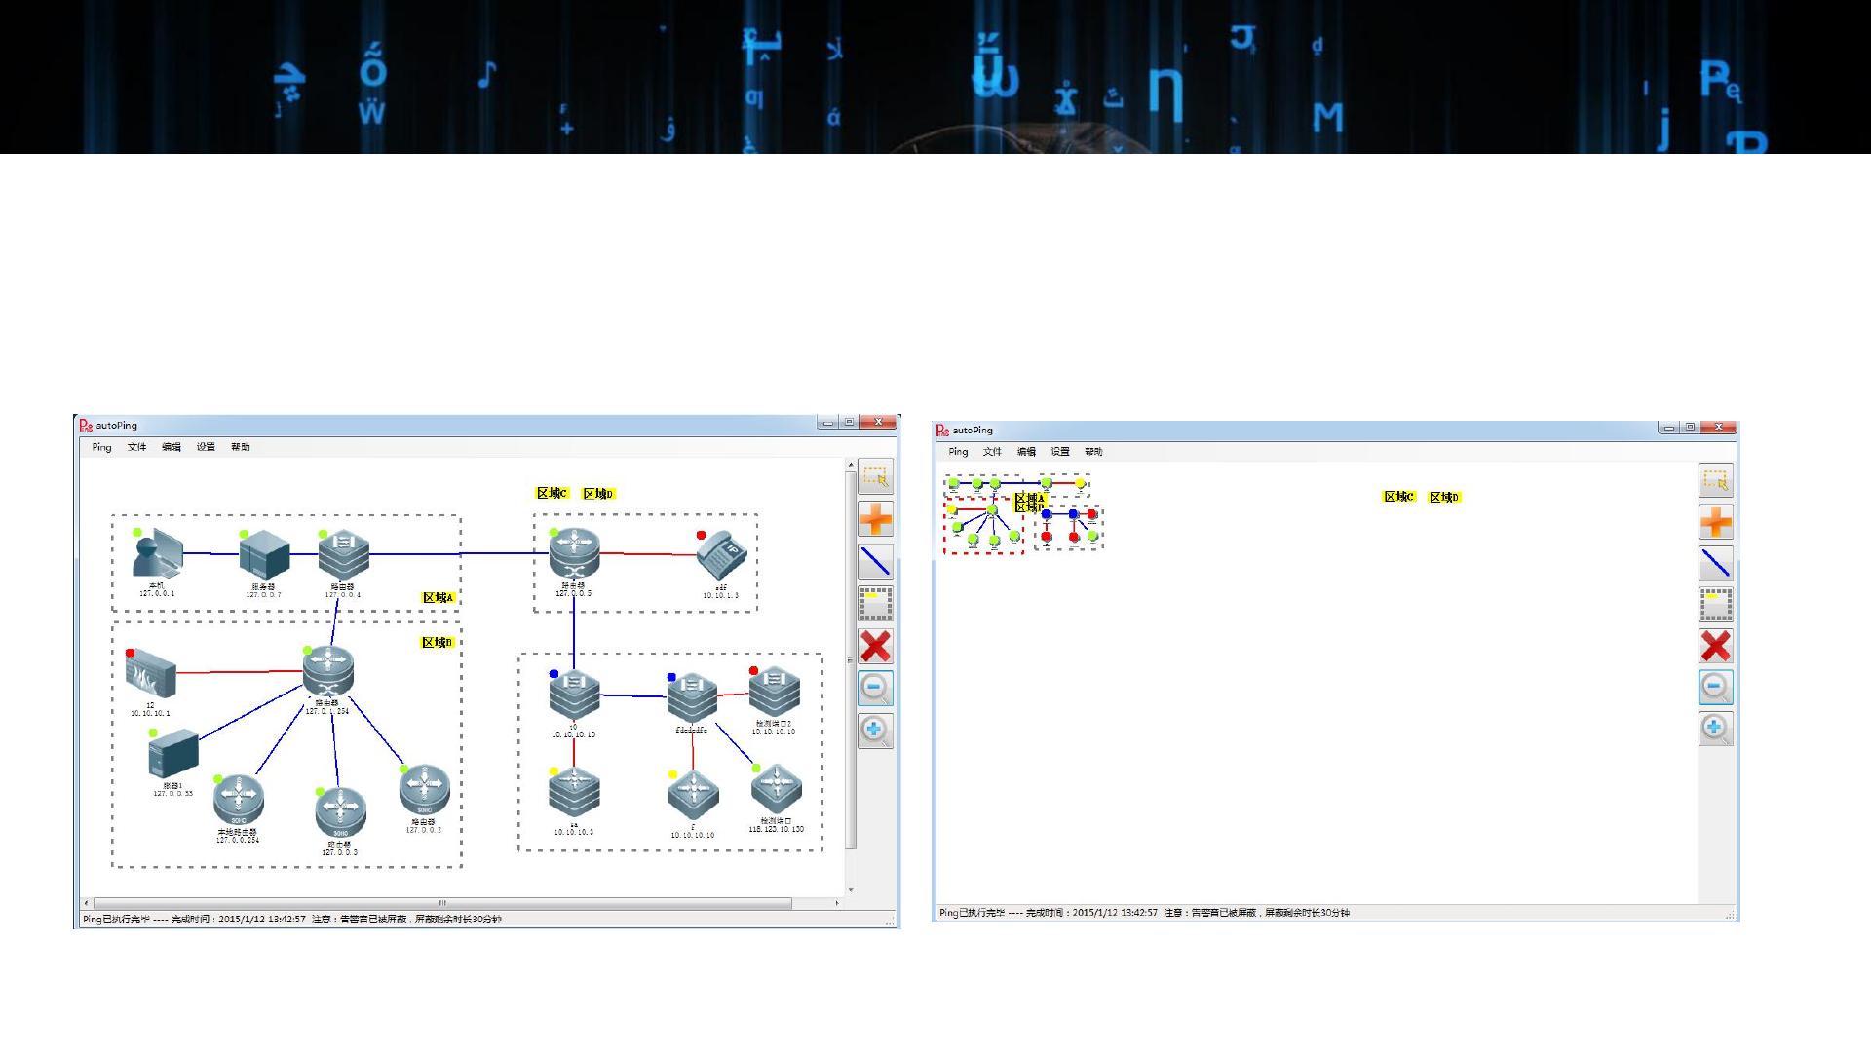Click the add-region frame icon, left window
The height and width of the screenshot is (1052, 1871).
coord(875,604)
